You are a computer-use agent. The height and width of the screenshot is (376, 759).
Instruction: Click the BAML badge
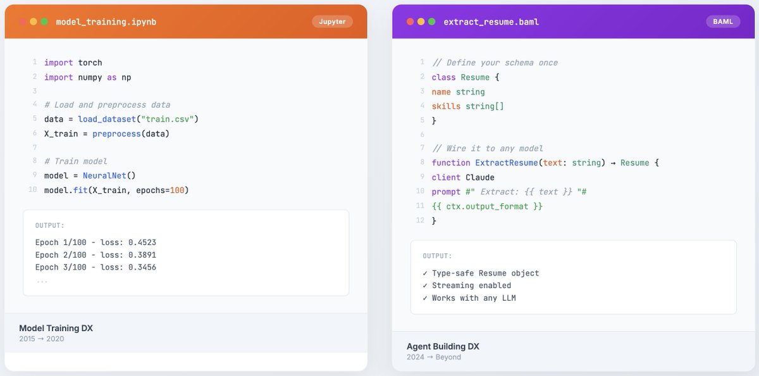723,22
